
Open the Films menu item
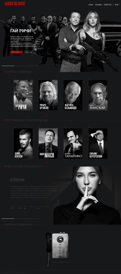coord(91,5)
